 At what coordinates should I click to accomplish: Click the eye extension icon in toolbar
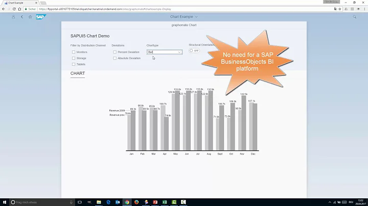358,9
